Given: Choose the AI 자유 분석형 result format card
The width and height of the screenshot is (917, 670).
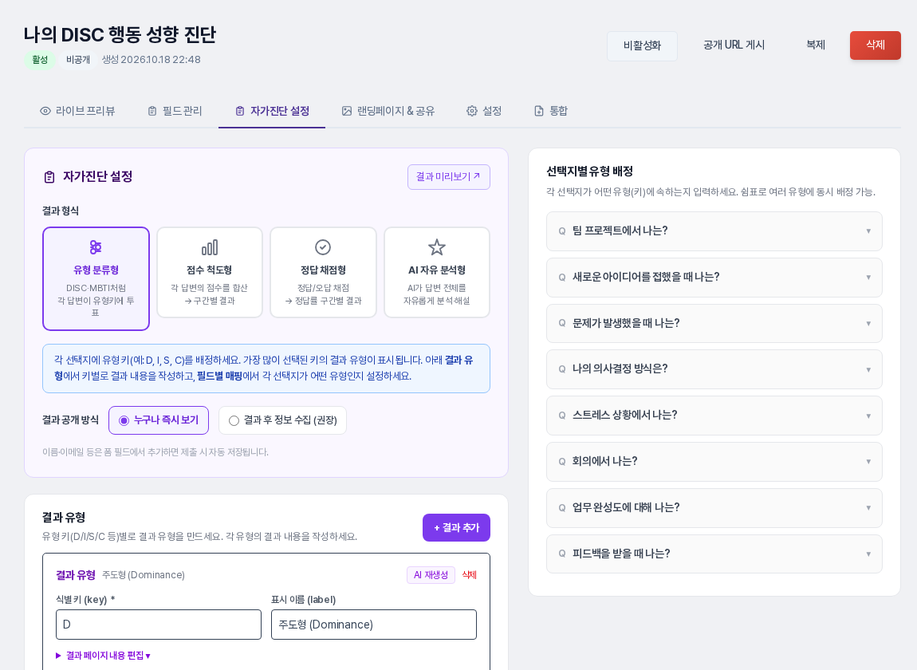Looking at the screenshot, I should 437,273.
